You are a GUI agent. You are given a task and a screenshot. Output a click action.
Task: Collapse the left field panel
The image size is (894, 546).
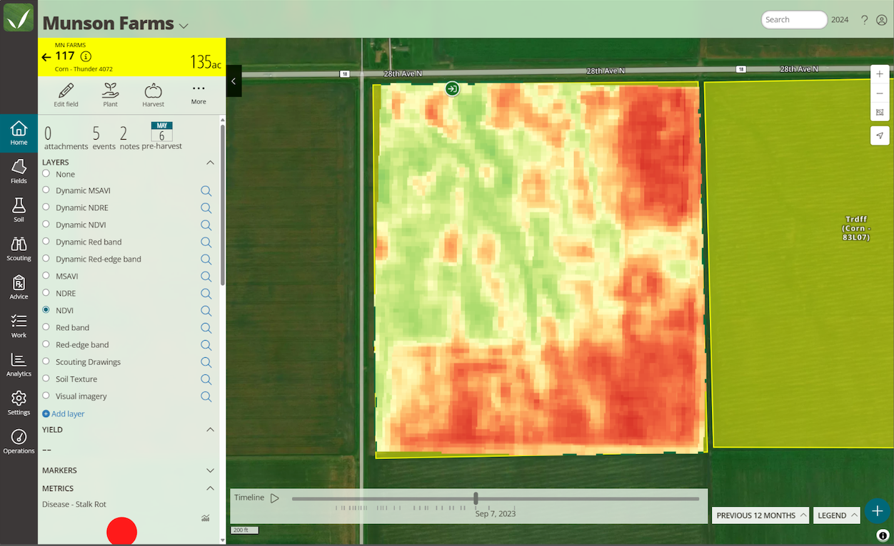[233, 81]
